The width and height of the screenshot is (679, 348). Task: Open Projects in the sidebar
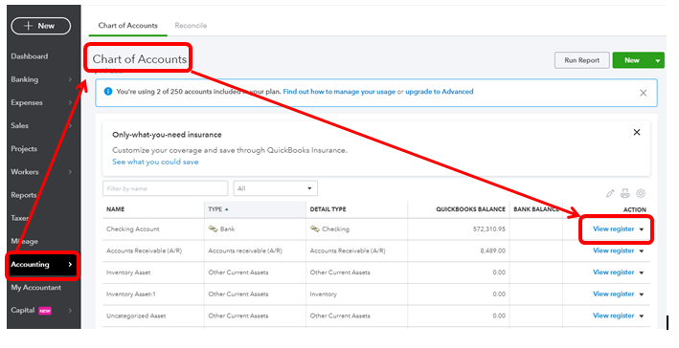(x=24, y=149)
